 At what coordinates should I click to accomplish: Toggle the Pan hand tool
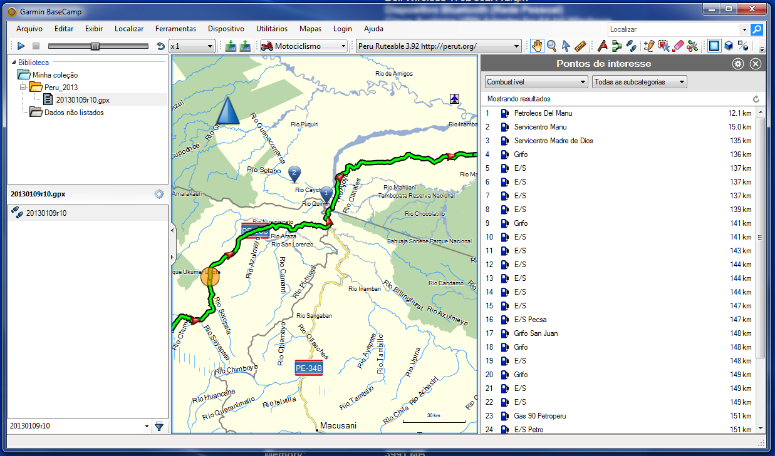[537, 46]
